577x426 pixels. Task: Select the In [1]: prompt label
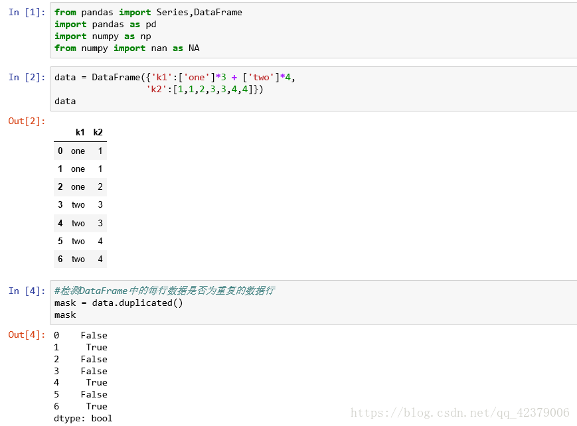pos(27,13)
